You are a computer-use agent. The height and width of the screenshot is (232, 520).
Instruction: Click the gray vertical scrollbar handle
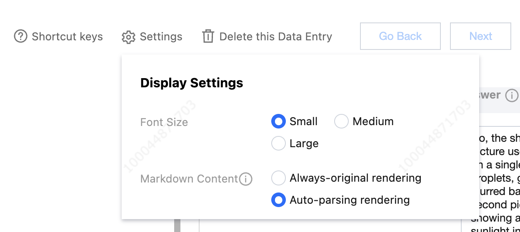click(177, 225)
